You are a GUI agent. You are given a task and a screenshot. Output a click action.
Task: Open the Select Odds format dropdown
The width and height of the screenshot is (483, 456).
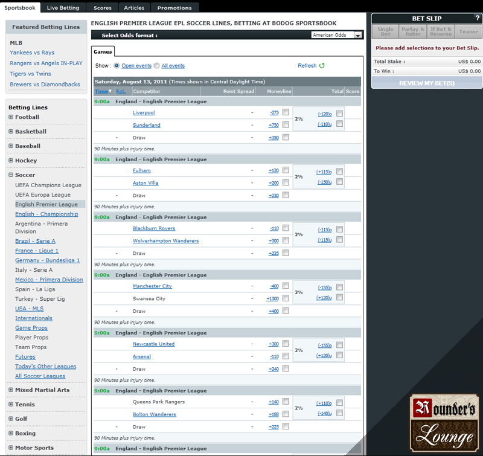[x=336, y=35]
